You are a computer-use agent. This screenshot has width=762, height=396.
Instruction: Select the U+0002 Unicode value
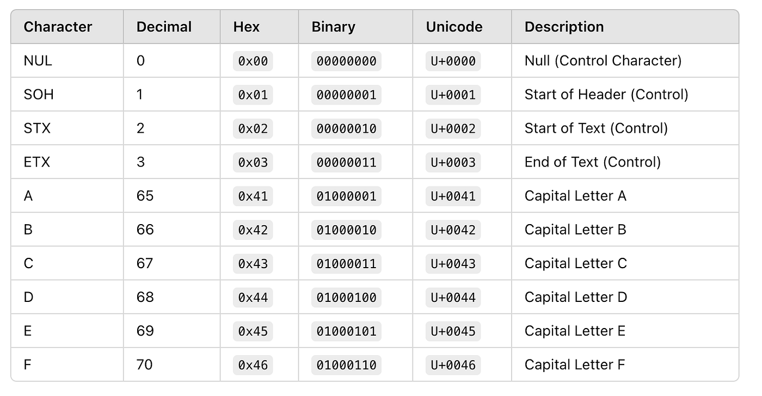coord(453,128)
